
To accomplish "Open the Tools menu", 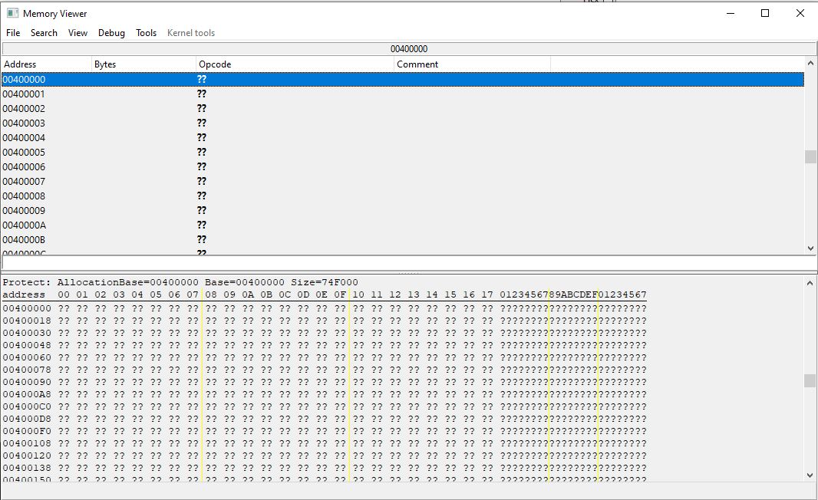I will [146, 33].
